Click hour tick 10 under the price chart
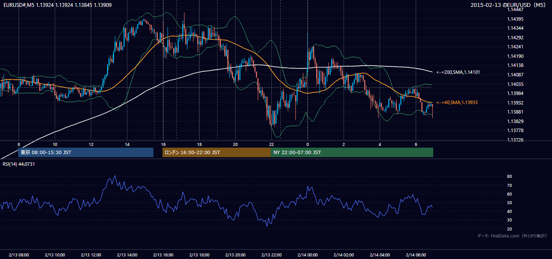The width and height of the screenshot is (552, 259). [x=55, y=144]
